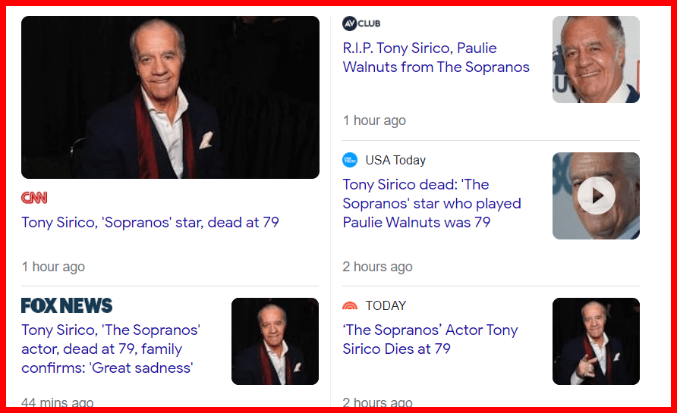Click the Fox News article thumbnail
This screenshot has height=413, width=677.
[x=275, y=341]
